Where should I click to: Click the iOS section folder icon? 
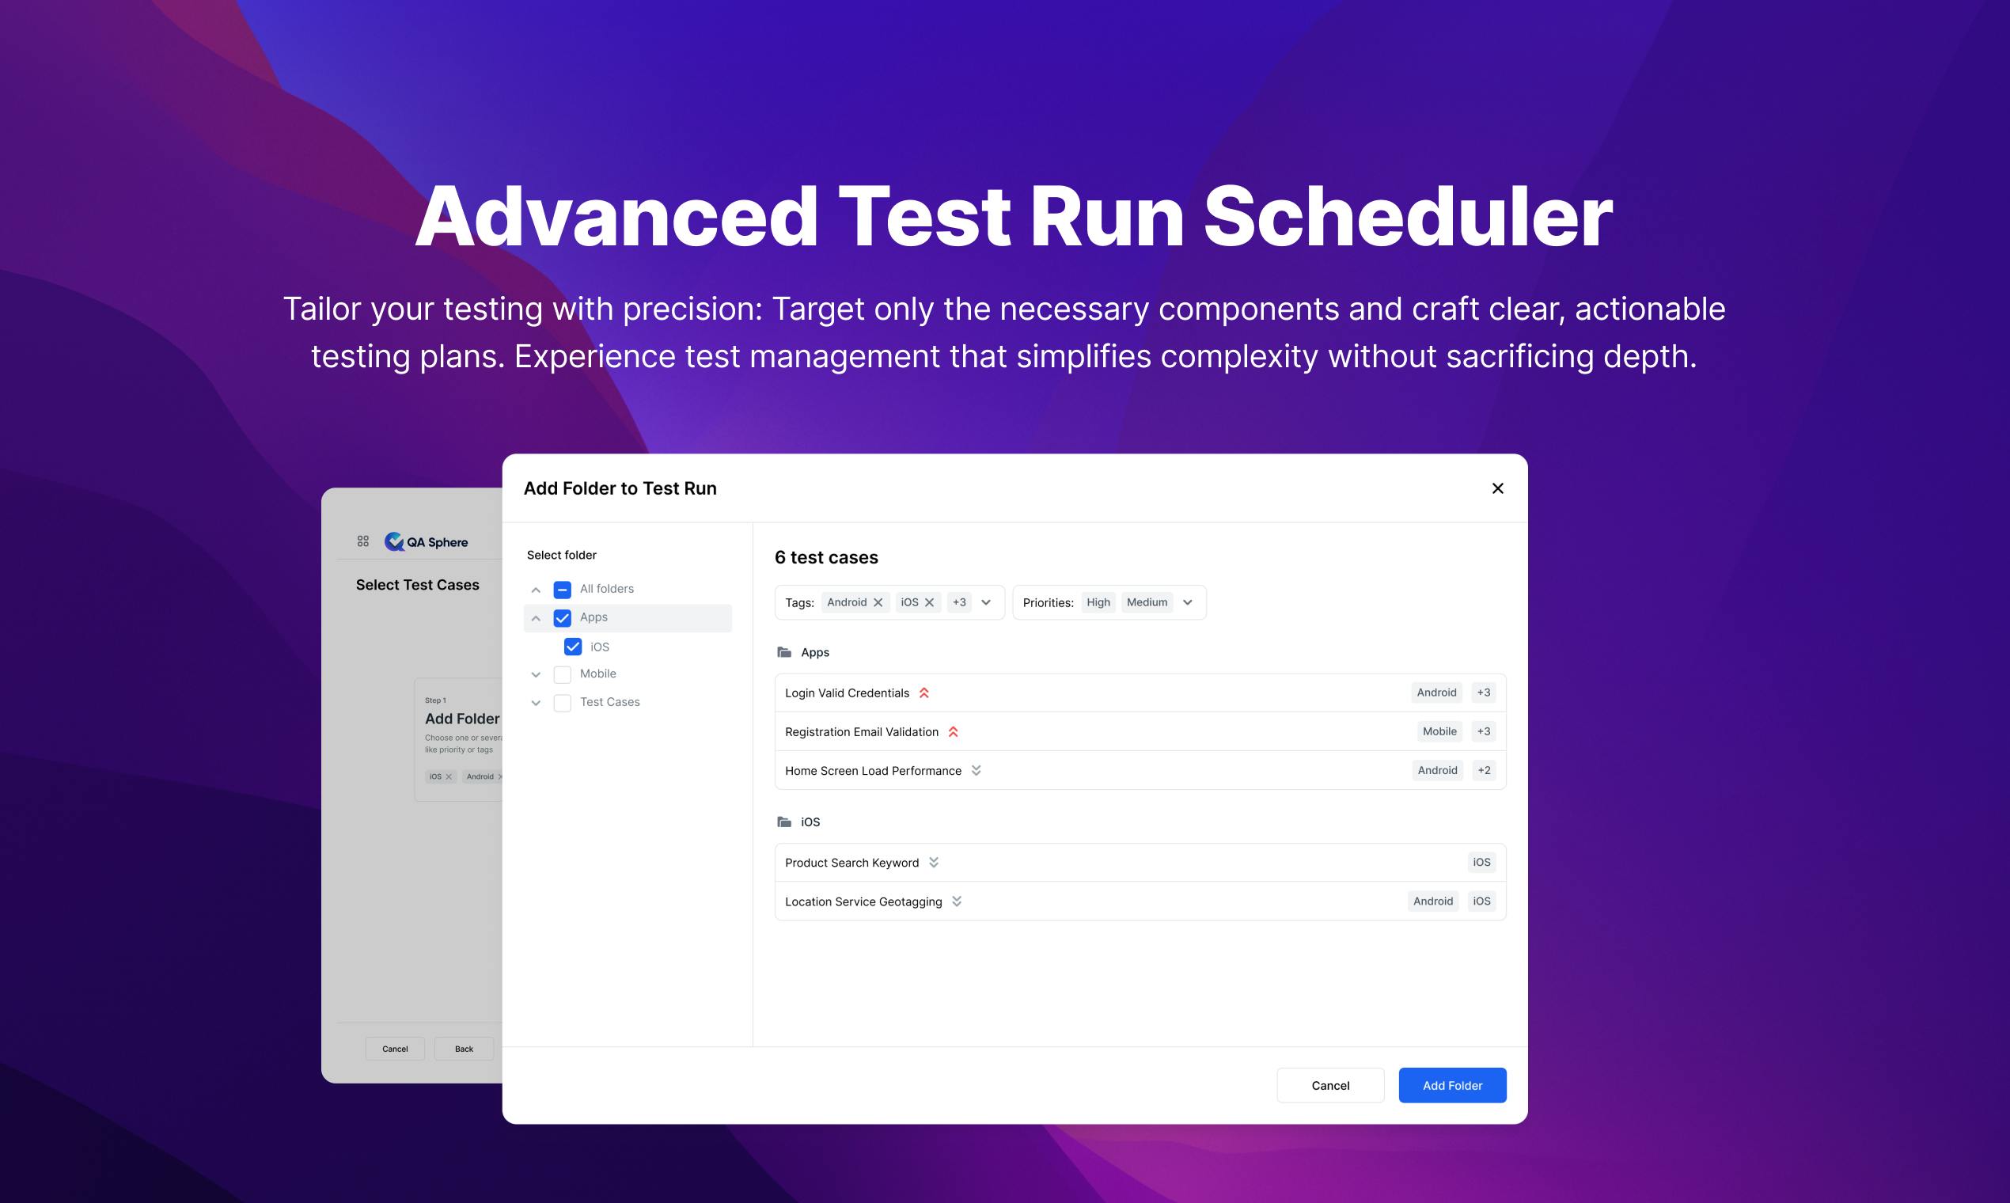pyautogui.click(x=783, y=822)
